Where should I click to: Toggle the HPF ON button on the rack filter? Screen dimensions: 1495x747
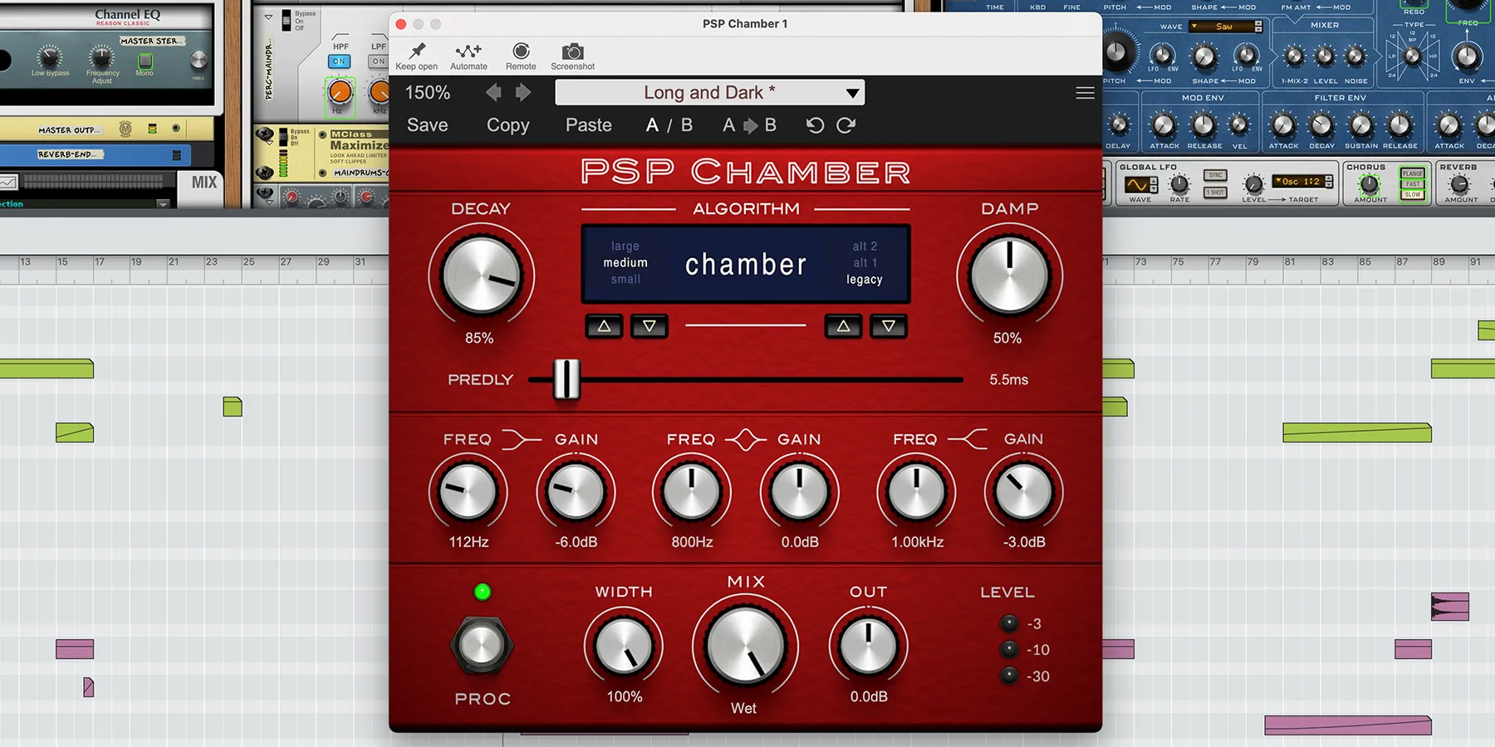coord(338,61)
